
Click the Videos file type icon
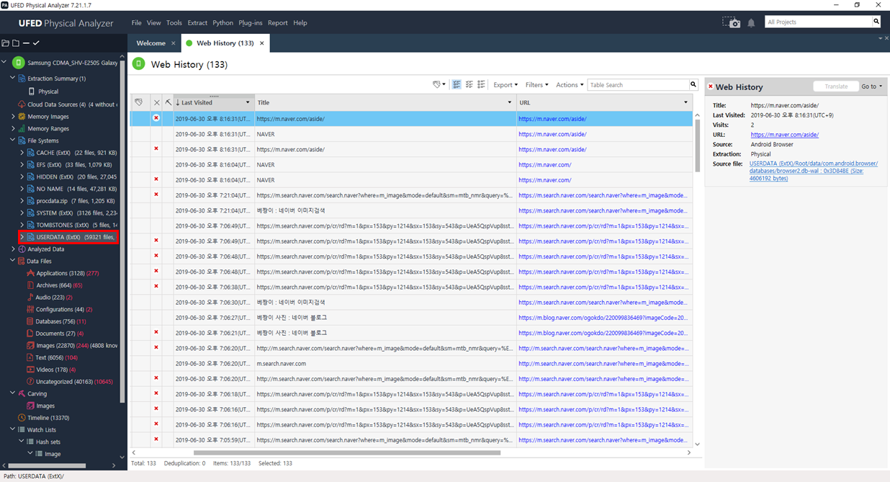point(30,370)
